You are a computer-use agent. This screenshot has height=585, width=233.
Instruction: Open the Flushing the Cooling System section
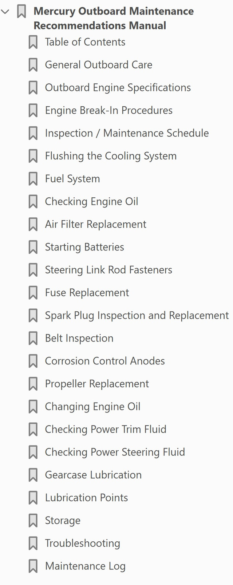tap(111, 156)
